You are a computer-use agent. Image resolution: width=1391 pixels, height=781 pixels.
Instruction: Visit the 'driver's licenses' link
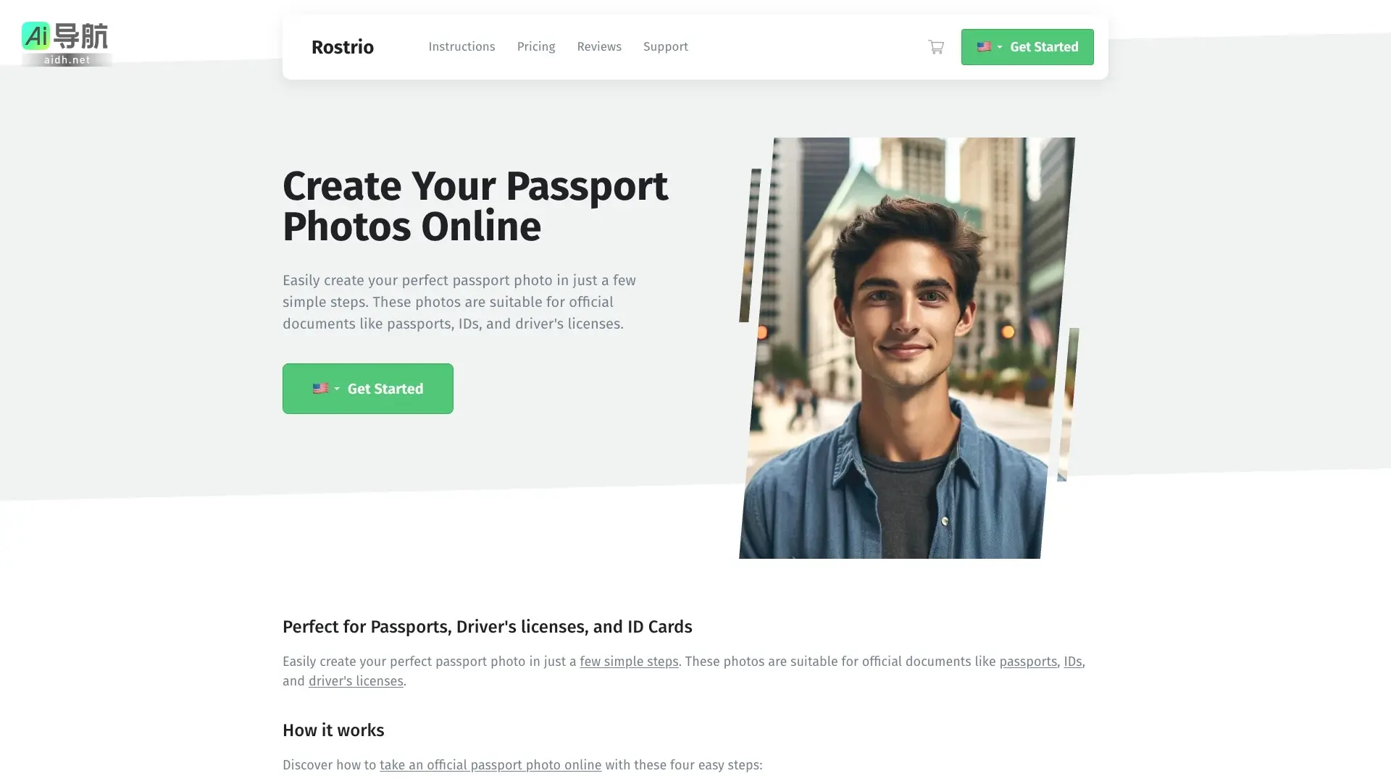(356, 681)
